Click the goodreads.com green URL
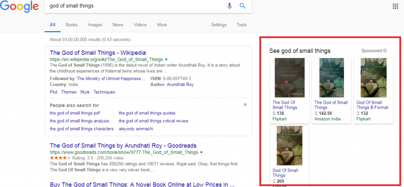 point(124,152)
